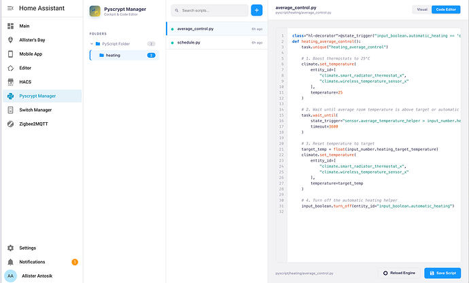
Task: Open Zigbee2MQTT menu label
Action: (33, 124)
